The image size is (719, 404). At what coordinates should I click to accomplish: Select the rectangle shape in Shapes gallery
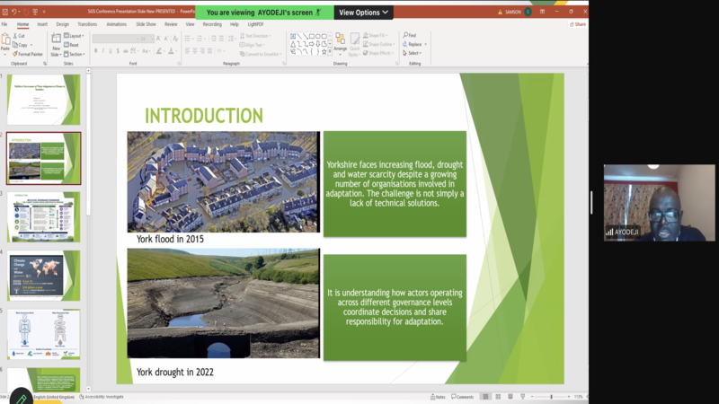312,36
